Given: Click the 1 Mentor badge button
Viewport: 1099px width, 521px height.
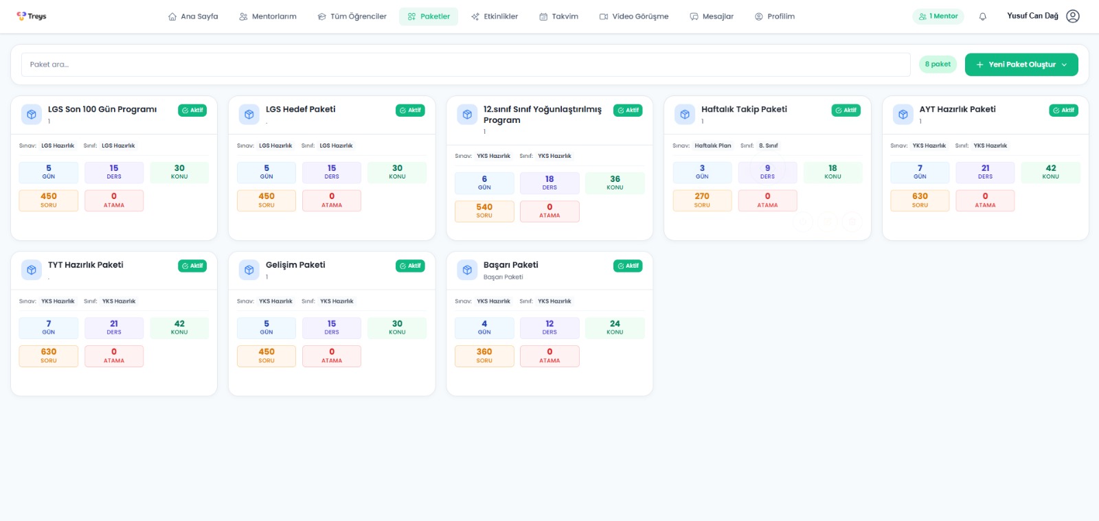Looking at the screenshot, I should pos(938,16).
